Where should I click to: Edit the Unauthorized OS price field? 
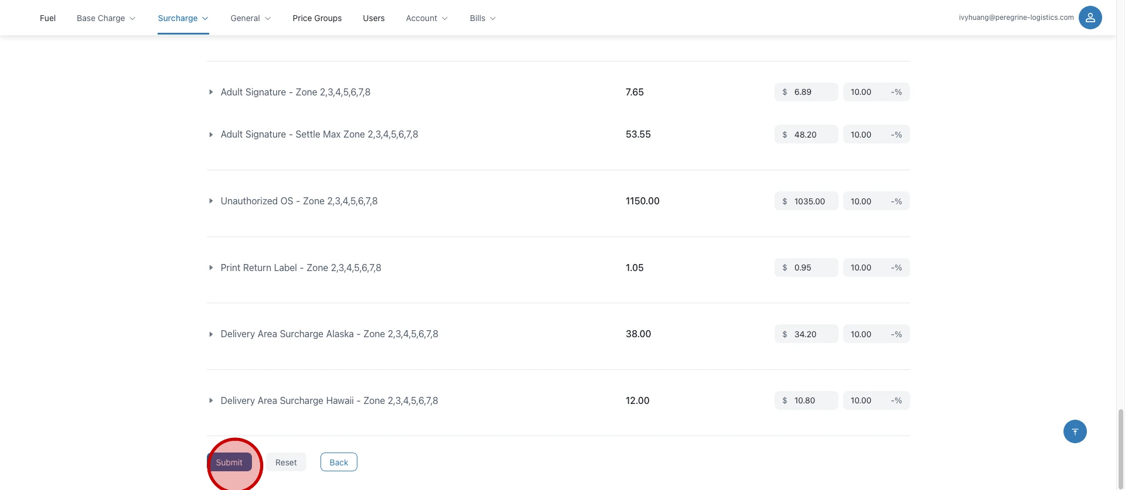point(812,201)
